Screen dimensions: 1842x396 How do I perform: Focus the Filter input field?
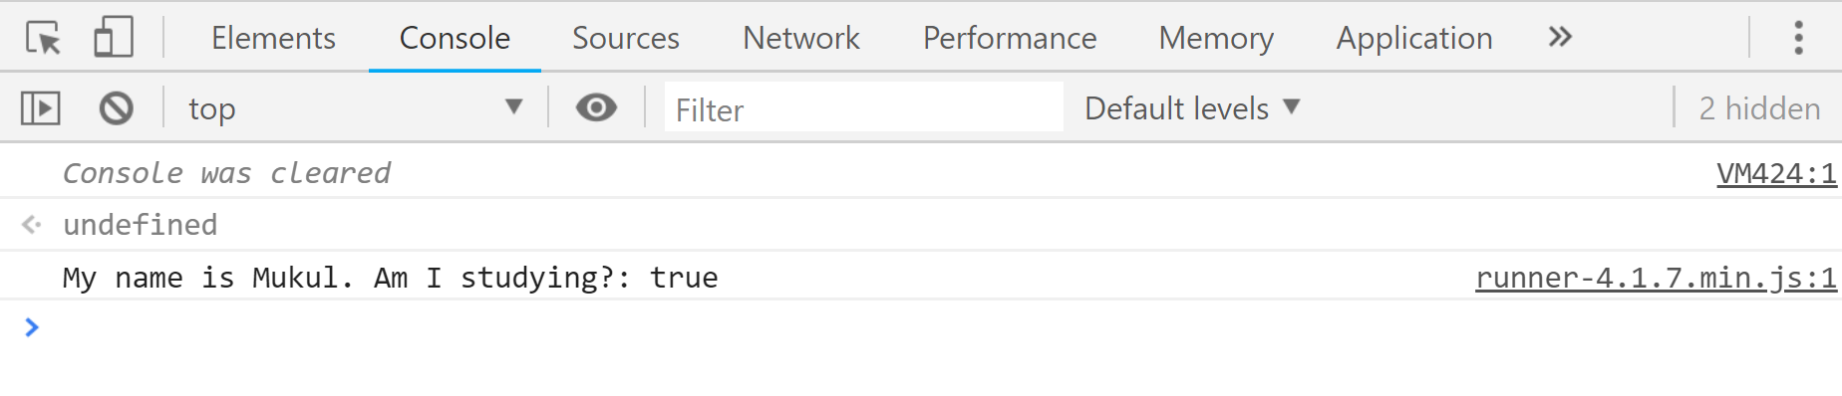click(863, 107)
